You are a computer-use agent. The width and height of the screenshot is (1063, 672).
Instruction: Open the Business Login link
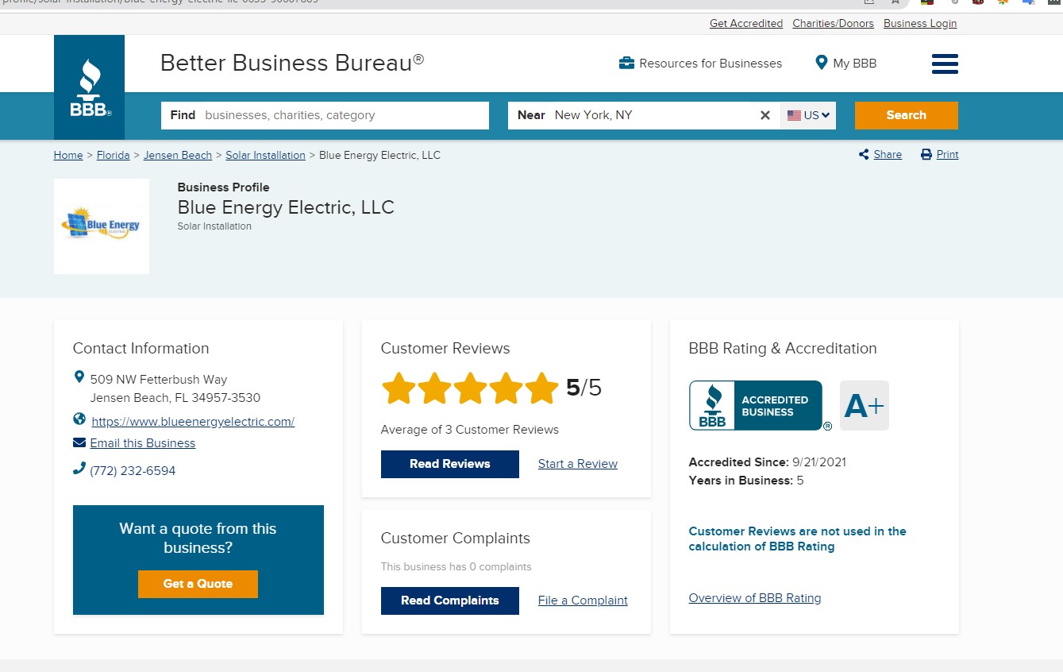coord(920,24)
